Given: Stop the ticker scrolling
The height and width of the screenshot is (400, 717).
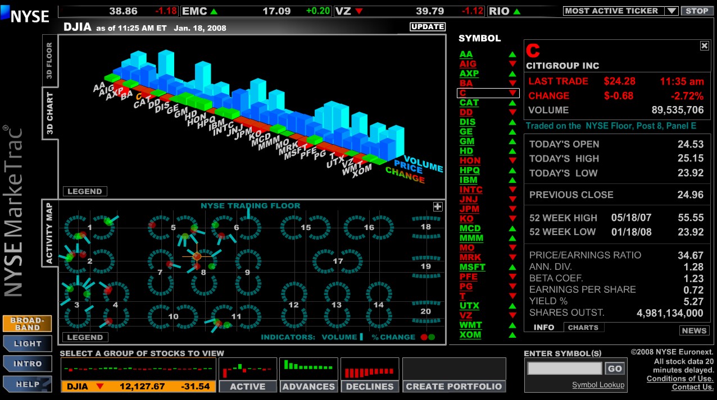Looking at the screenshot, I should pos(697,11).
